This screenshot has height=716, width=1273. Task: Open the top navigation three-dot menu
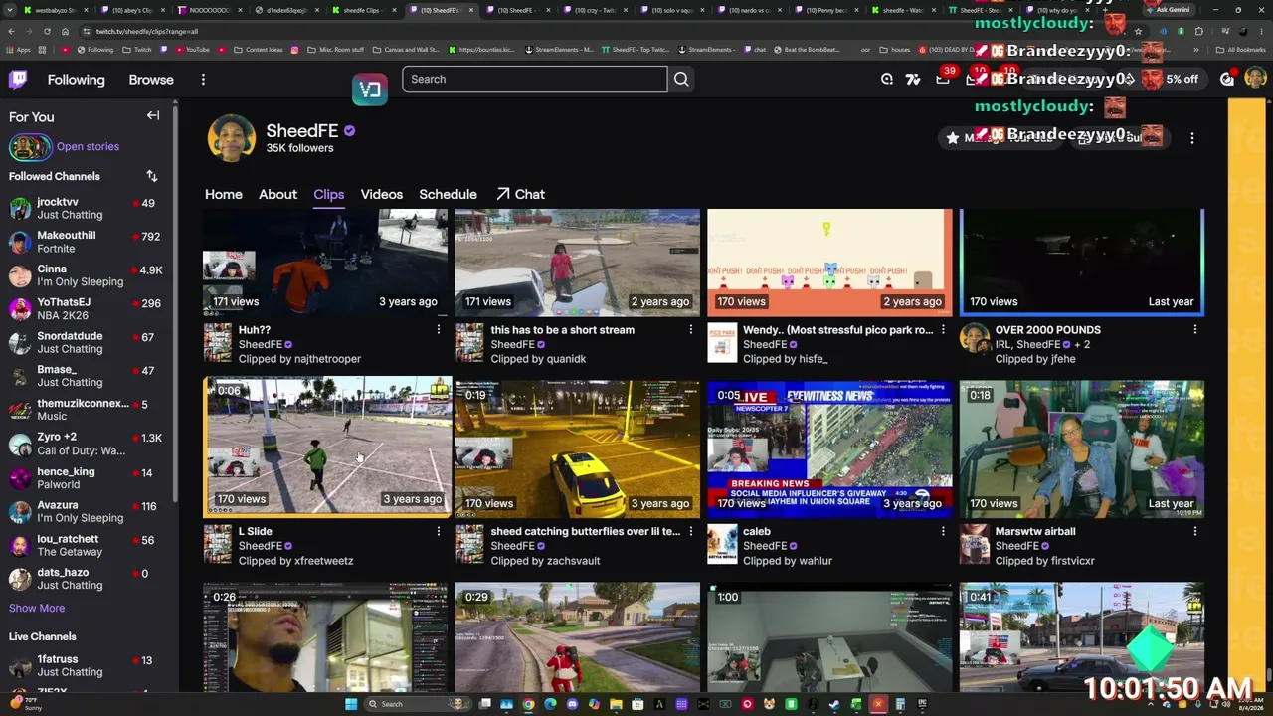click(203, 80)
